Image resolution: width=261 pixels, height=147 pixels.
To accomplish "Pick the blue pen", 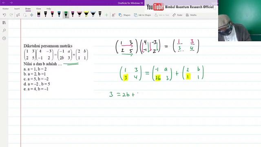I will point(59,14).
